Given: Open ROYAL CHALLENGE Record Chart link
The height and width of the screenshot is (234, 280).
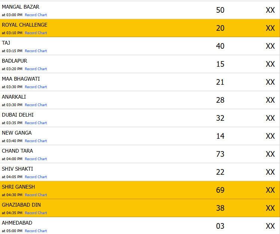Looking at the screenshot, I should 36,33.
